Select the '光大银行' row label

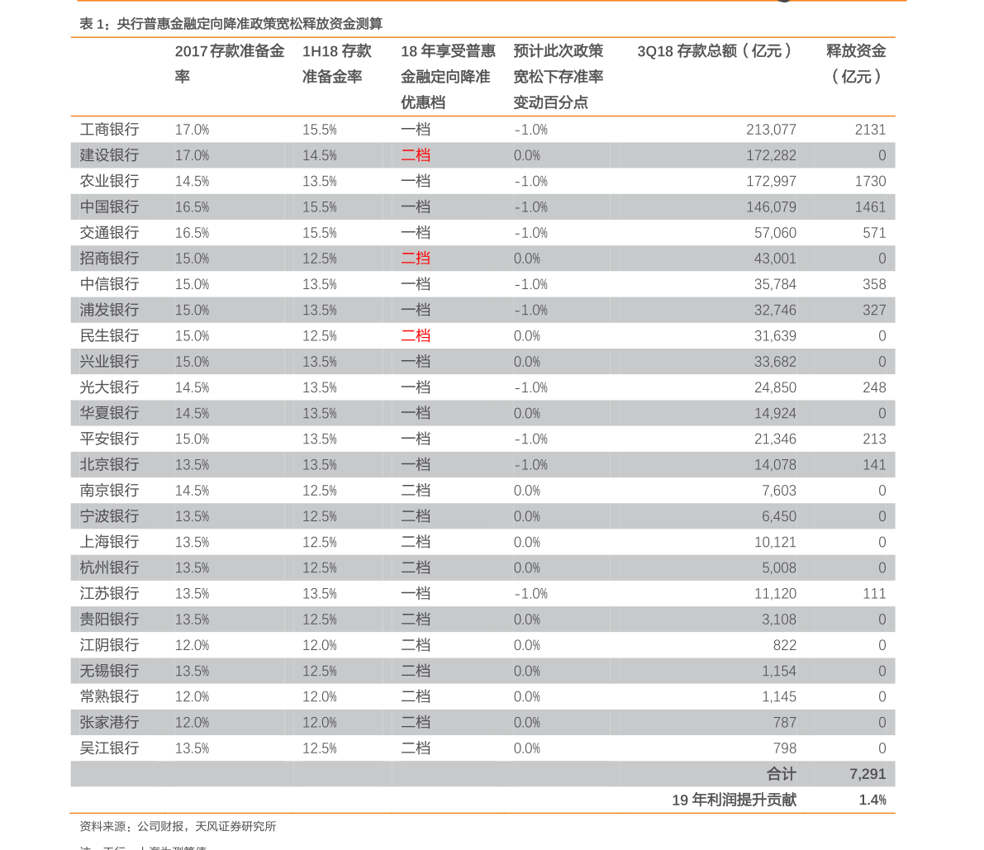pos(109,387)
